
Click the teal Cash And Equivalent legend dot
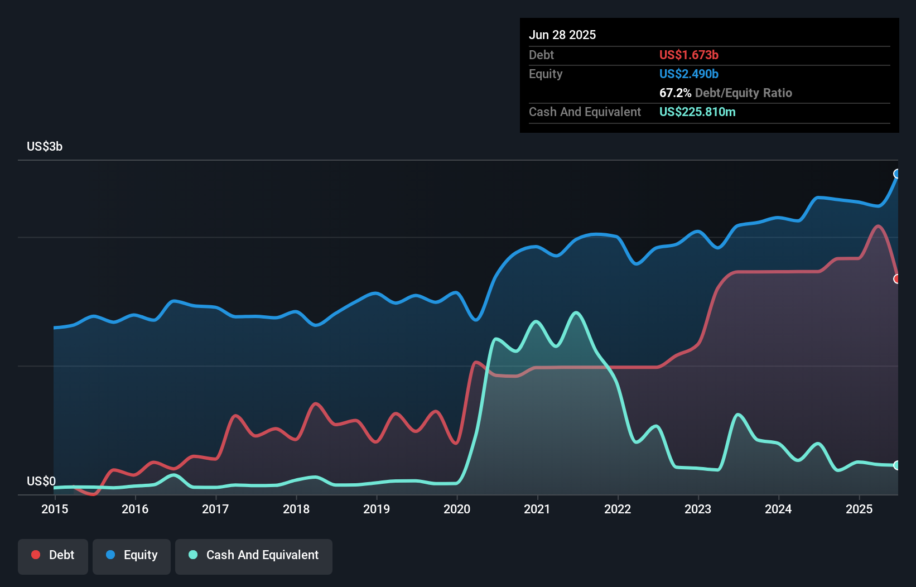pos(193,555)
